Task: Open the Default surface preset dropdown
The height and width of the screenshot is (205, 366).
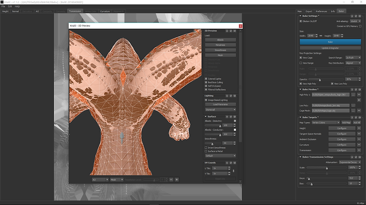Action: pyautogui.click(x=220, y=156)
